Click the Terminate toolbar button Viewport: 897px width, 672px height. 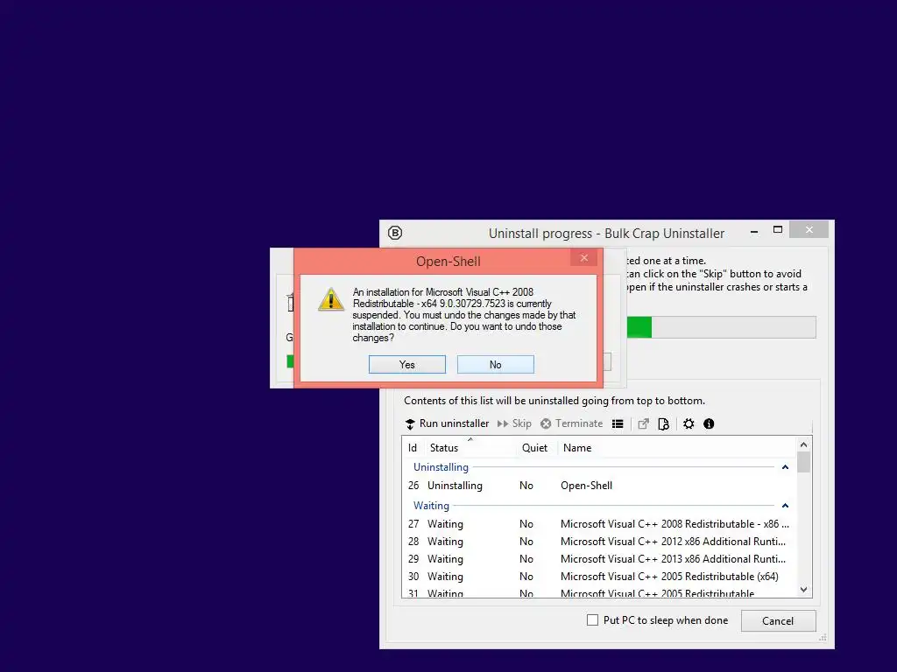click(x=571, y=423)
